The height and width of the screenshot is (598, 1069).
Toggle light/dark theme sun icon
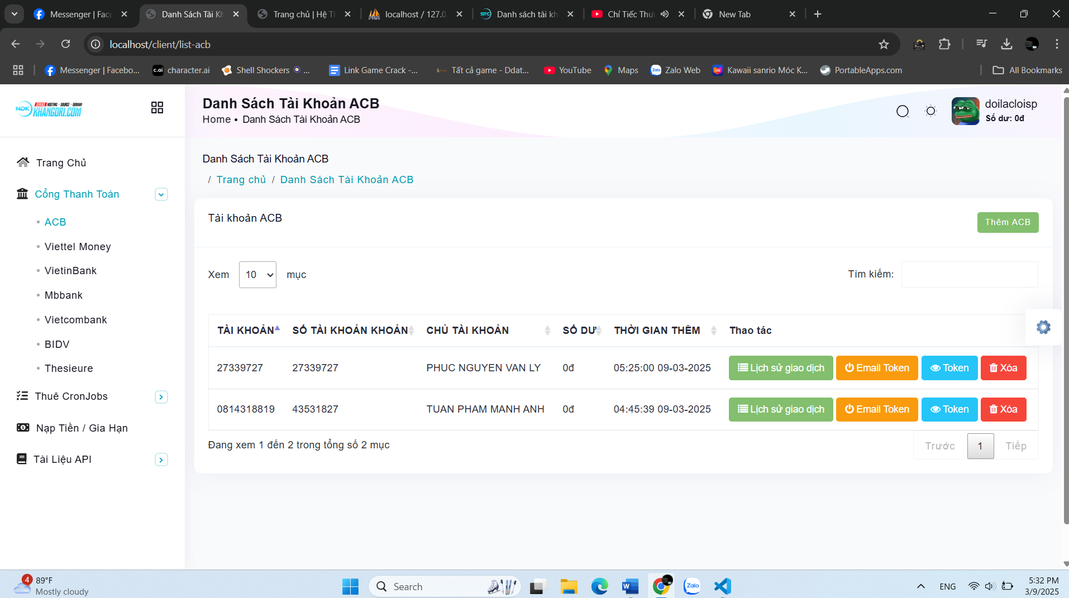pyautogui.click(x=930, y=111)
